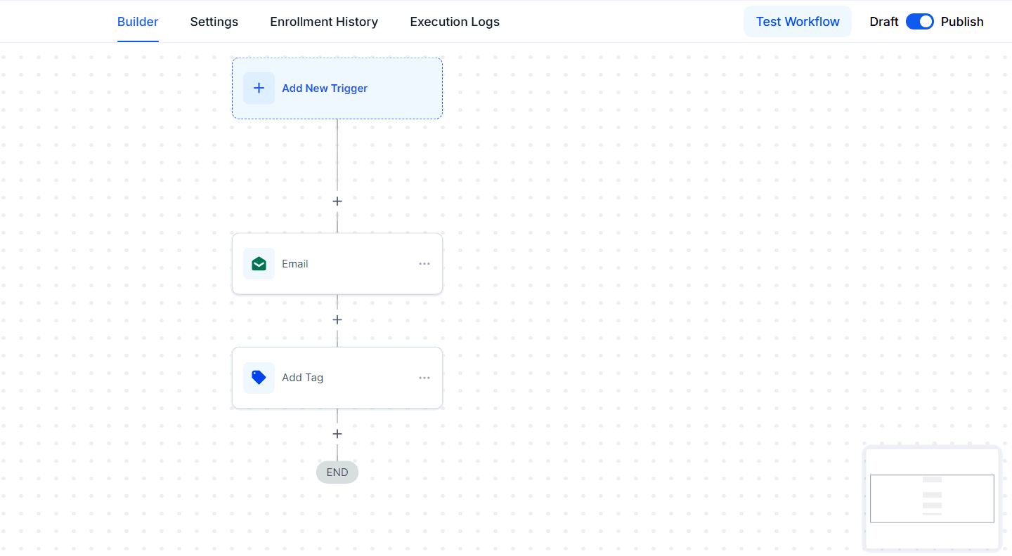This screenshot has width=1012, height=556.
Task: Add step between Email and Add Tag
Action: click(337, 320)
